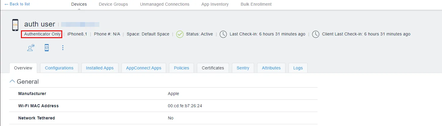The width and height of the screenshot is (442, 126).
Task: Go back to the device list
Action: (x=17, y=4)
